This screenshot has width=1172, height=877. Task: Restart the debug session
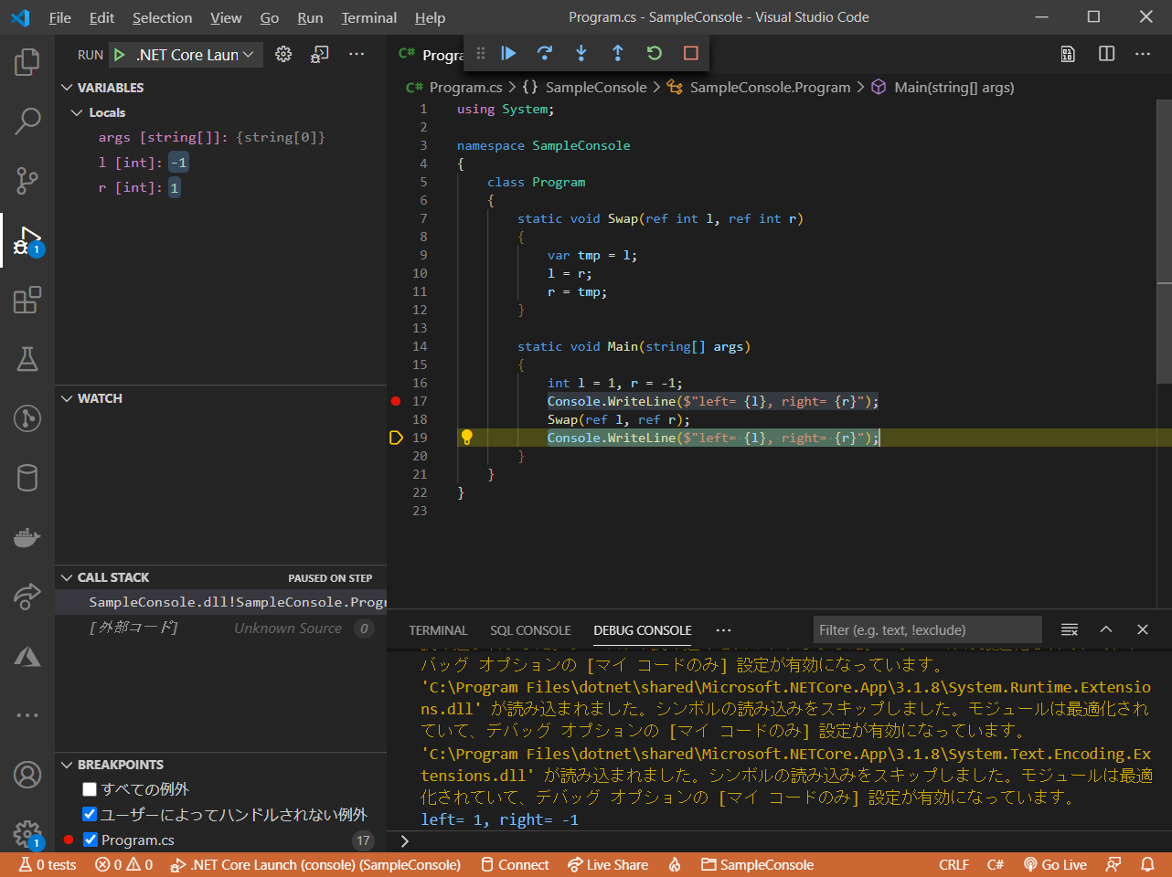click(x=655, y=53)
